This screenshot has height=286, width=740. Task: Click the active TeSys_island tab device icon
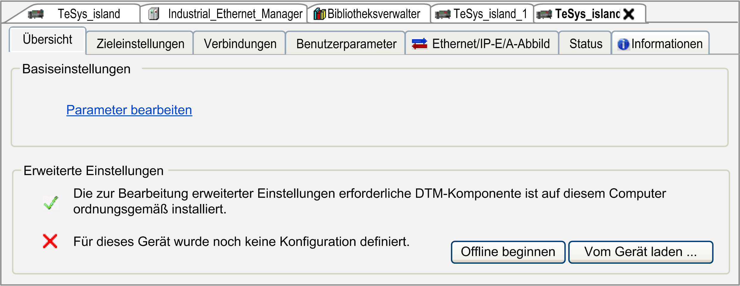(544, 14)
